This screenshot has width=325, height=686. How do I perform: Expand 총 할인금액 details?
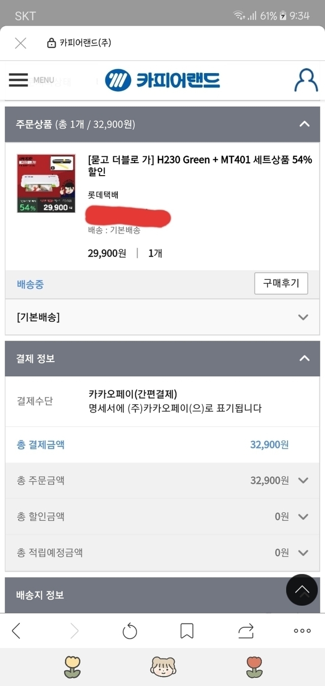(x=303, y=517)
